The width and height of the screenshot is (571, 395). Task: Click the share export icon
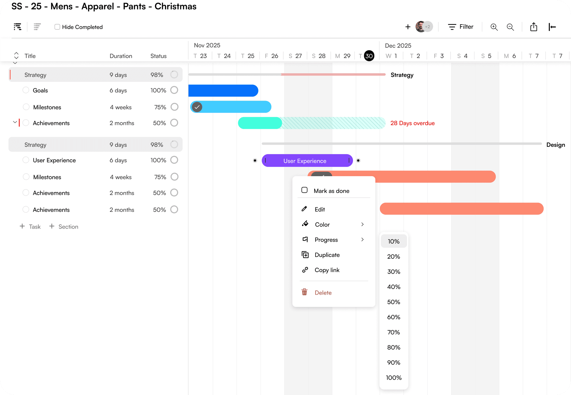[x=533, y=27]
